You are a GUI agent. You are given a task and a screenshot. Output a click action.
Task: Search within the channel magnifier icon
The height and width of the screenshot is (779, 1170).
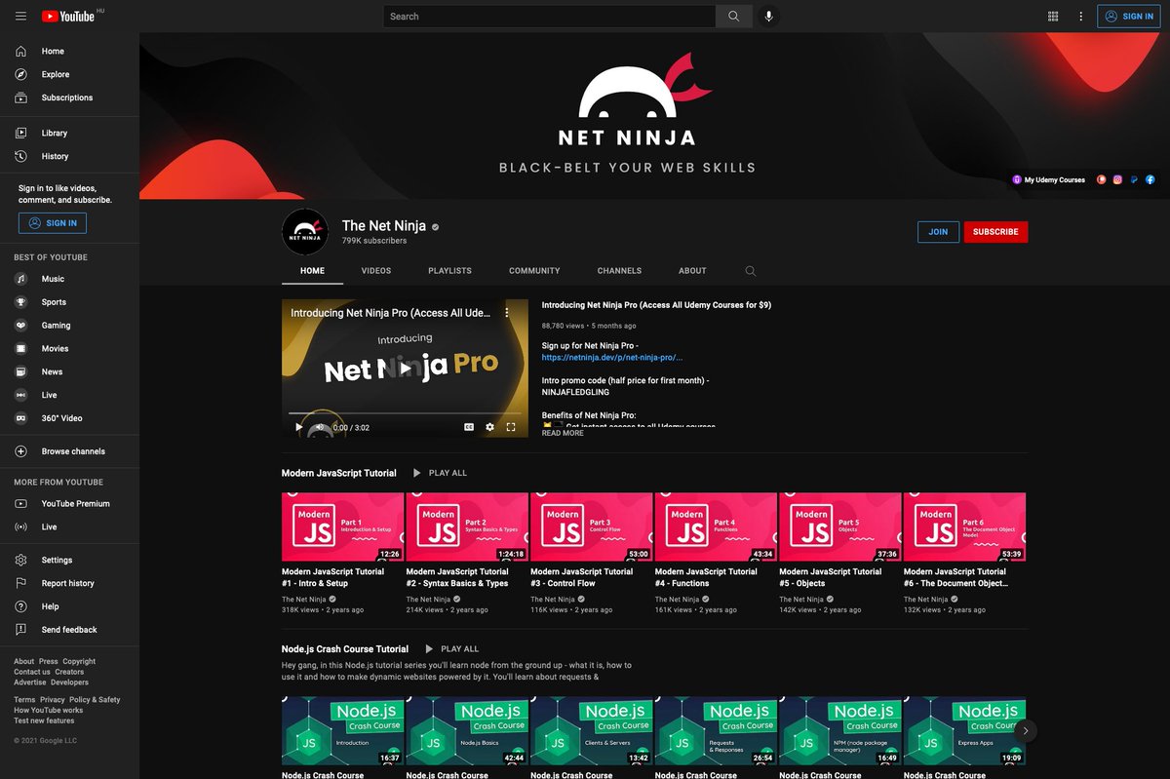click(750, 271)
